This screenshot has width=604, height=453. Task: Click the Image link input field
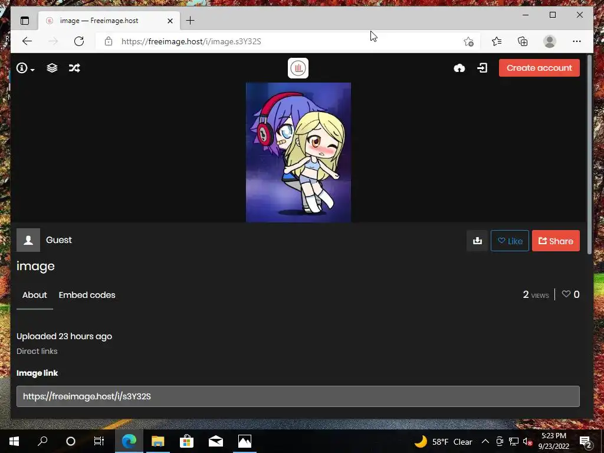click(x=298, y=396)
